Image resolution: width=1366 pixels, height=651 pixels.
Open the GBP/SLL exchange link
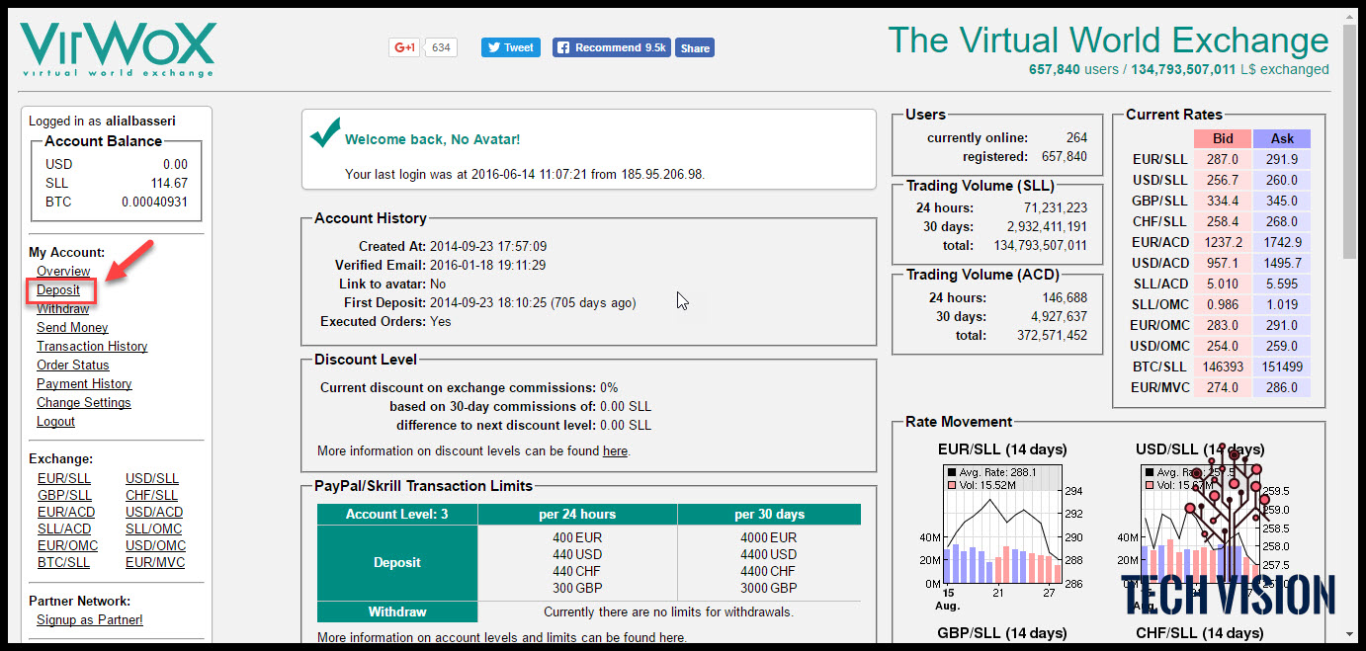click(x=64, y=495)
